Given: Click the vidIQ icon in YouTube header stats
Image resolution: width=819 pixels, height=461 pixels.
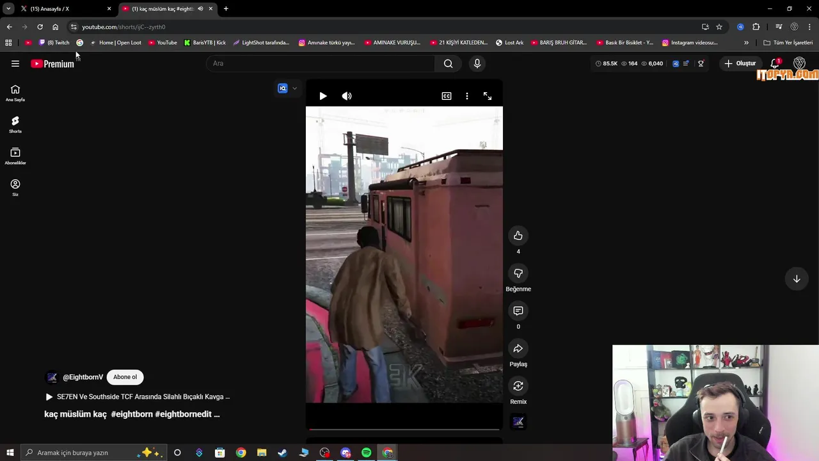Looking at the screenshot, I should [x=676, y=63].
